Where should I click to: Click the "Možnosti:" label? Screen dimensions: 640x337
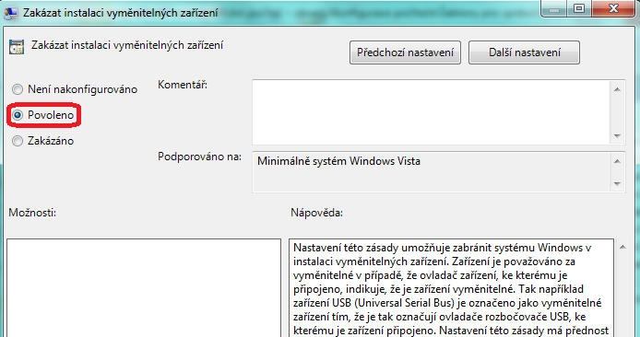click(x=32, y=213)
